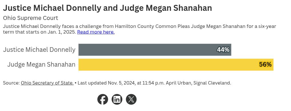Click the Last updated Nov. 5, 2024 timestamp
This screenshot has height=111, width=291.
coord(121,83)
